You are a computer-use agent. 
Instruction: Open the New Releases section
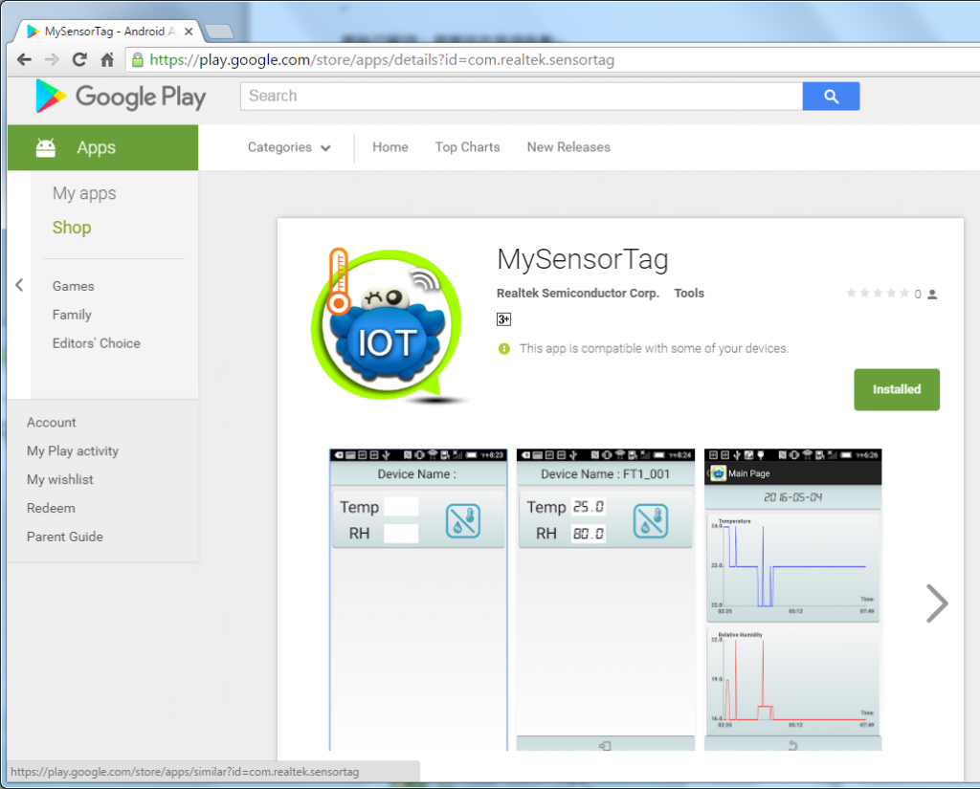[568, 147]
